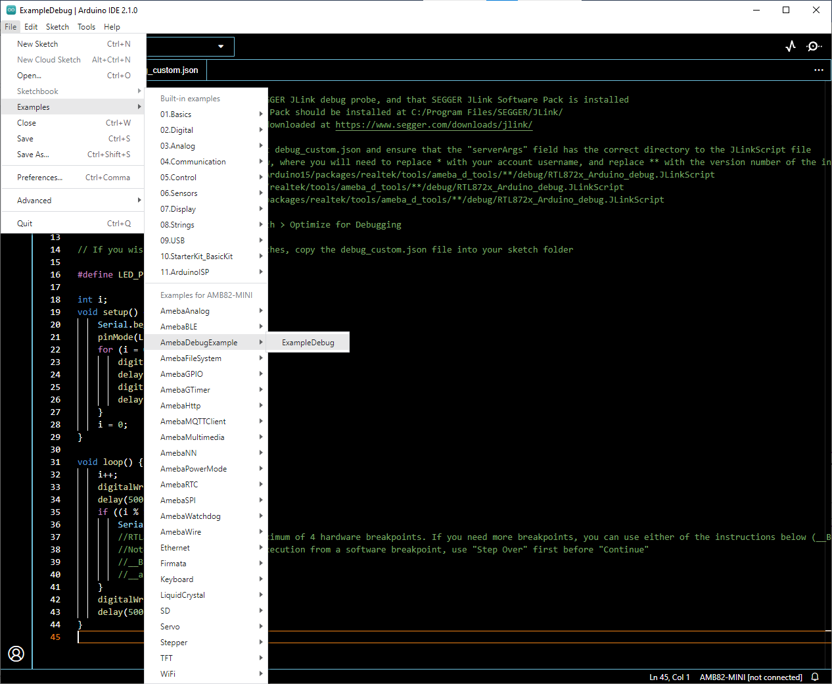The width and height of the screenshot is (832, 684).
Task: Open AmebaMQTTClient examples submenu
Action: 206,422
